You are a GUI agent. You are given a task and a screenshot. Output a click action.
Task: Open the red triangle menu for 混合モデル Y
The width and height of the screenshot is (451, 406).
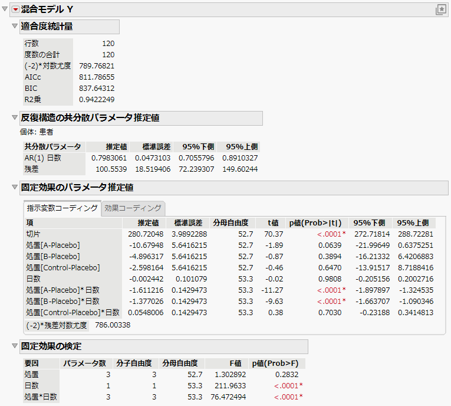pos(15,9)
